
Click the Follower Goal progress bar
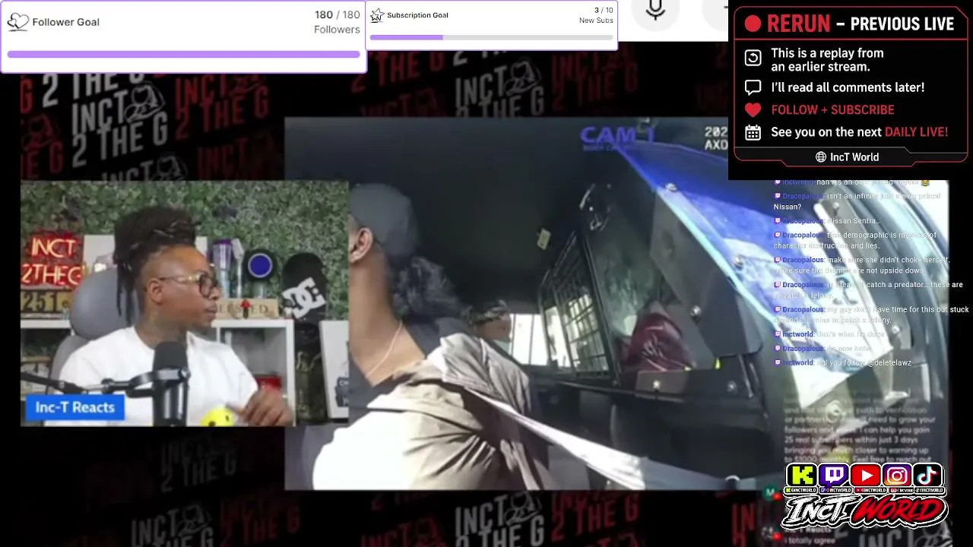point(183,55)
